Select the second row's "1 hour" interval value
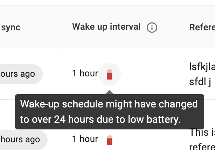Image resolution: width=215 pixels, height=150 pixels. point(85,139)
